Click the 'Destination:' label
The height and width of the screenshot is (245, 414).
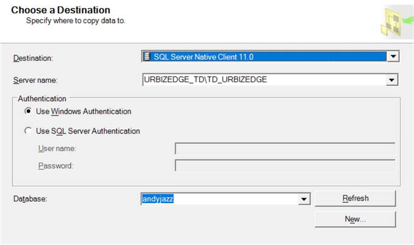point(33,58)
